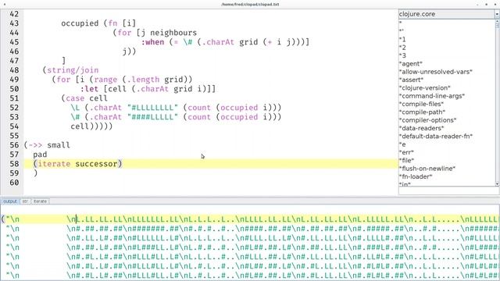Viewport: 500px width, 281px height.
Task: Switch to the output tab
Action: [x=9, y=201]
